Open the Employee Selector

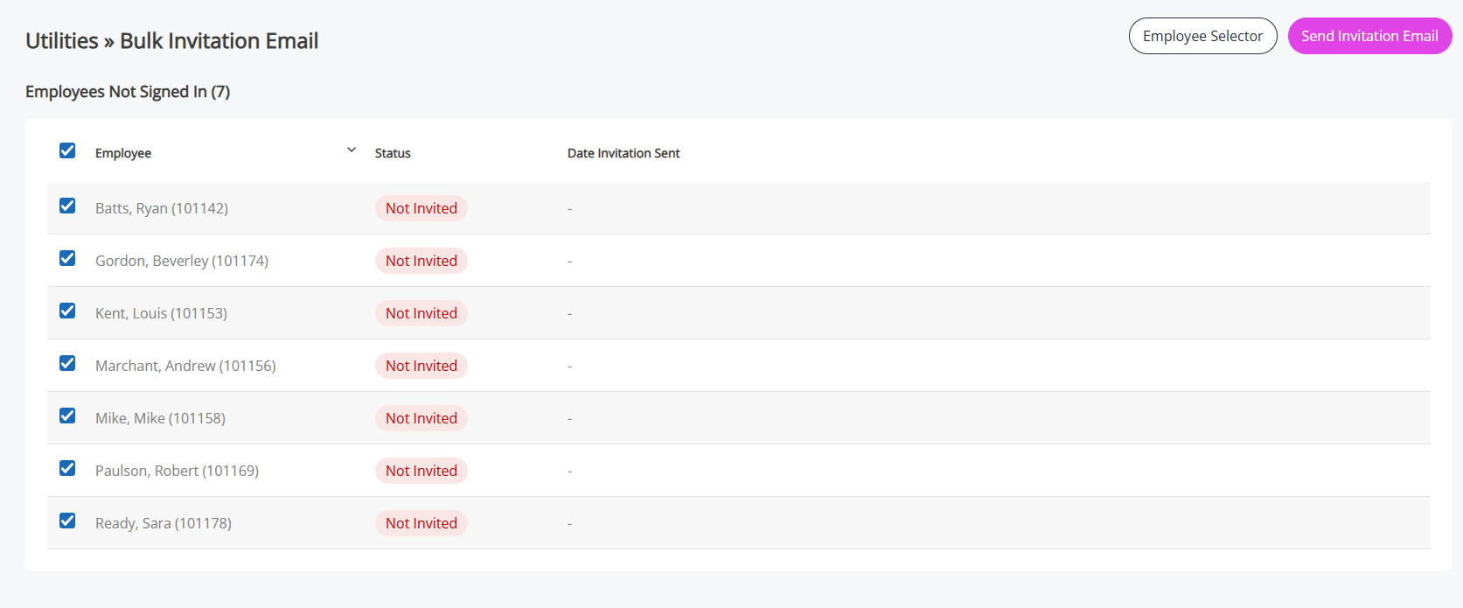point(1202,36)
